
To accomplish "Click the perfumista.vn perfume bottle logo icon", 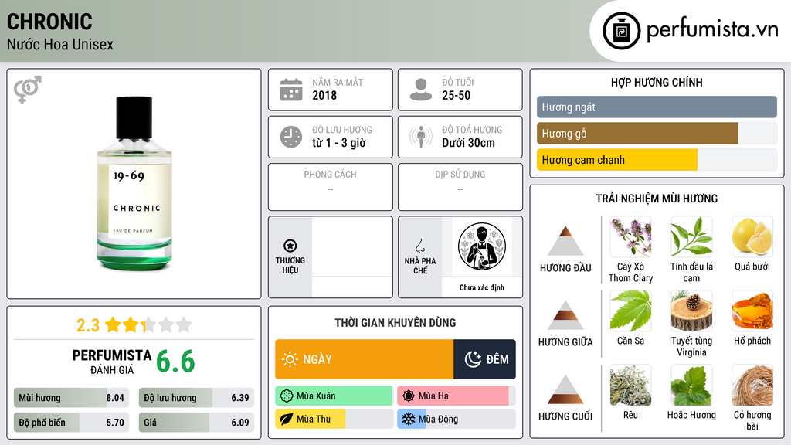I will (x=621, y=31).
